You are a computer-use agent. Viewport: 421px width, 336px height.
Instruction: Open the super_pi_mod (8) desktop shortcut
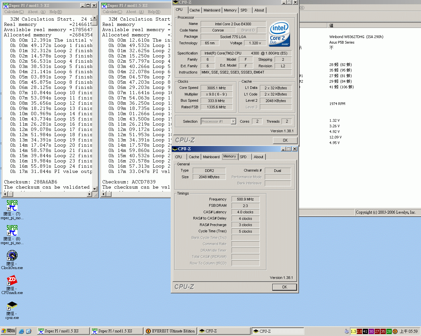point(12,234)
